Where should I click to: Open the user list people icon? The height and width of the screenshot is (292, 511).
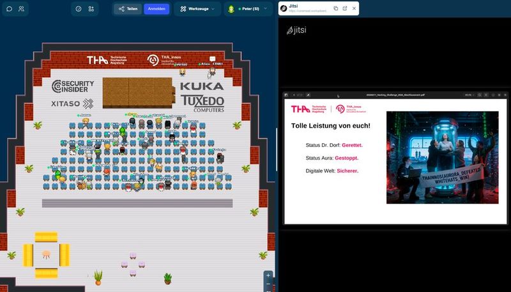(21, 9)
